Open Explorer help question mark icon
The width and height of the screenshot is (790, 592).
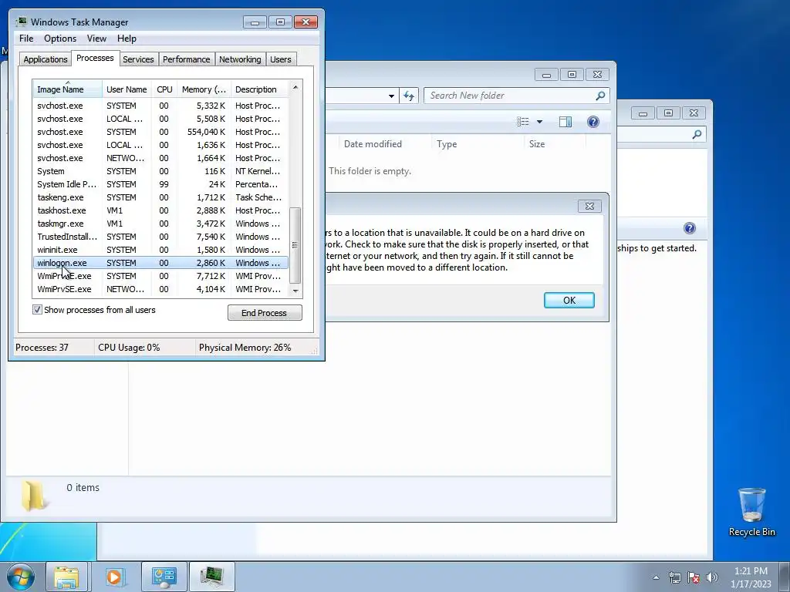click(x=593, y=122)
